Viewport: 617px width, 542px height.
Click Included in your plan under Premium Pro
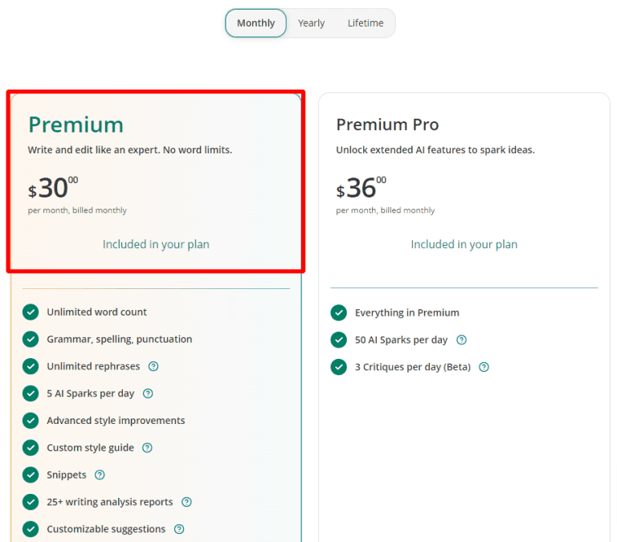(464, 244)
